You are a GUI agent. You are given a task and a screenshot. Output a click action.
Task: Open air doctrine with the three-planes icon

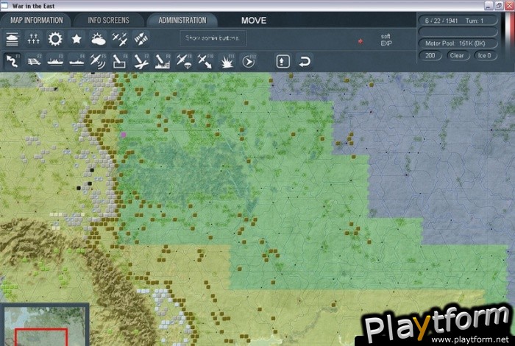click(119, 39)
